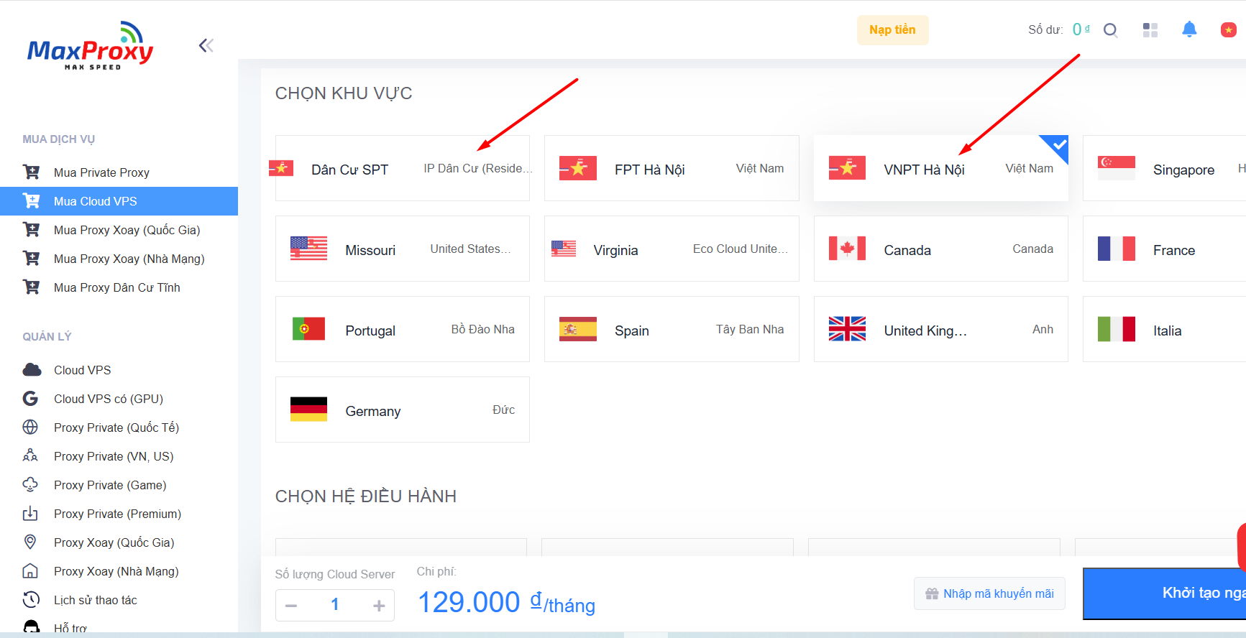Increase Cloud Server quantity with plus

(379, 606)
